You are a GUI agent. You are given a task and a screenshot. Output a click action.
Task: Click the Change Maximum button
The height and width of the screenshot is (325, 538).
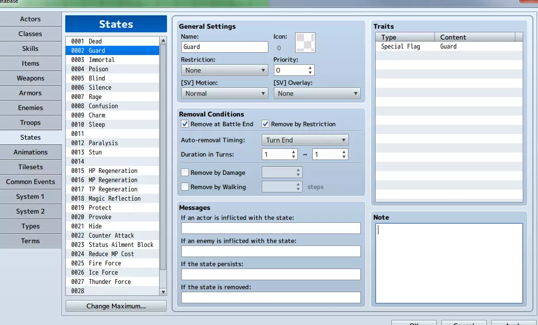point(116,306)
